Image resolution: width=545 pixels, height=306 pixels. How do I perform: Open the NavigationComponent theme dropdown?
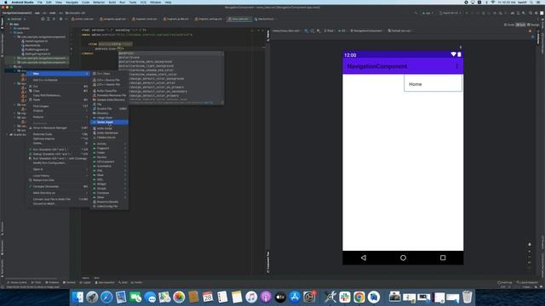pyautogui.click(x=366, y=31)
